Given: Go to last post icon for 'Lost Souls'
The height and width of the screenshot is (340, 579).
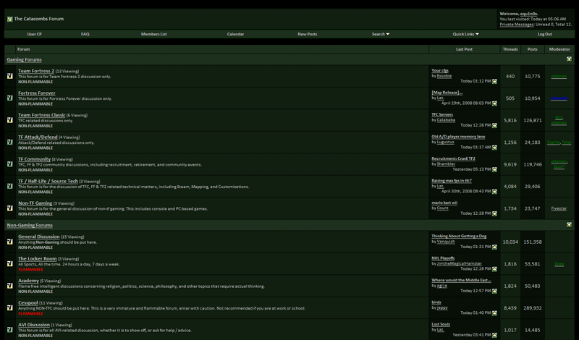Looking at the screenshot, I should click(494, 335).
